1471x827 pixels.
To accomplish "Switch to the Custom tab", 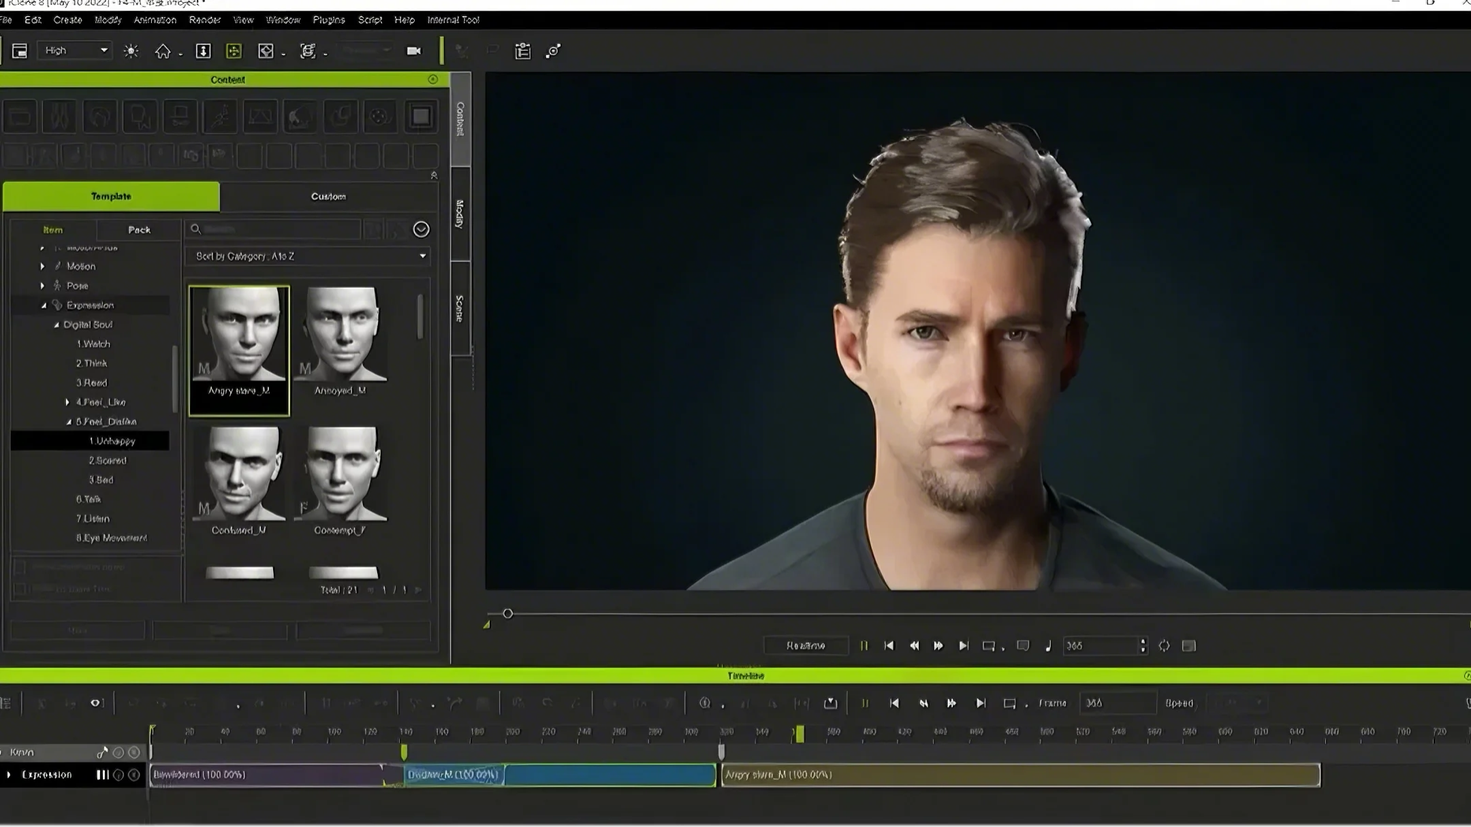I will (328, 196).
